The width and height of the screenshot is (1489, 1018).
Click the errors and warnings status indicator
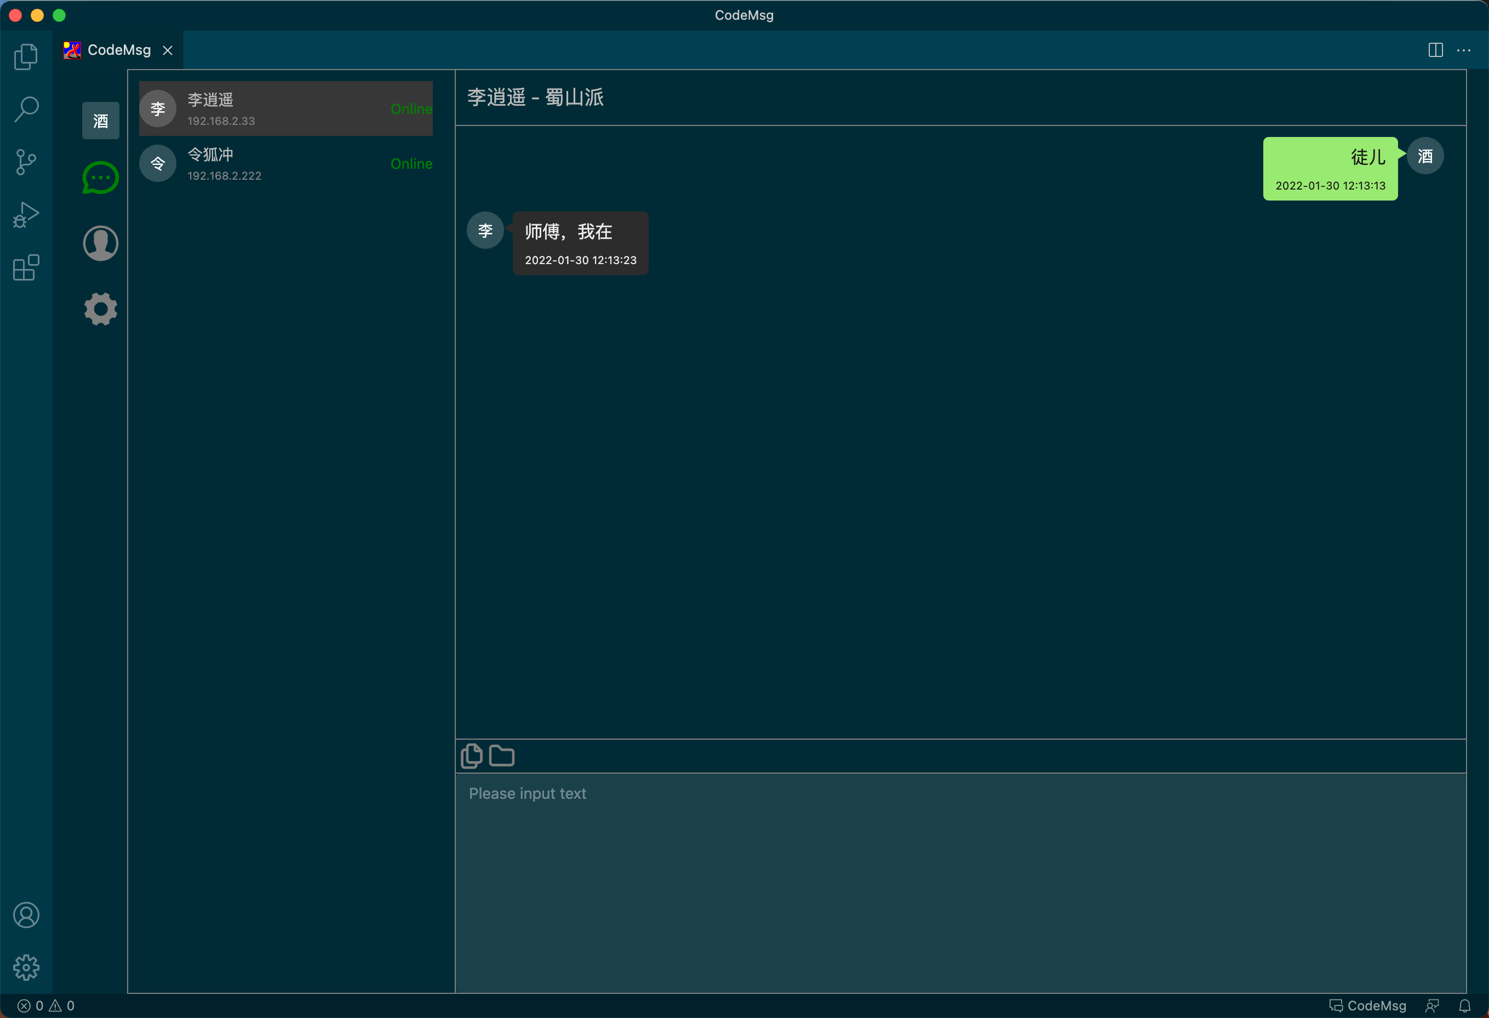coord(46,1006)
